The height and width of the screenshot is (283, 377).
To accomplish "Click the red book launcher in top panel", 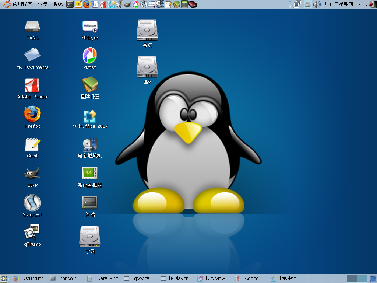I will [192, 4].
